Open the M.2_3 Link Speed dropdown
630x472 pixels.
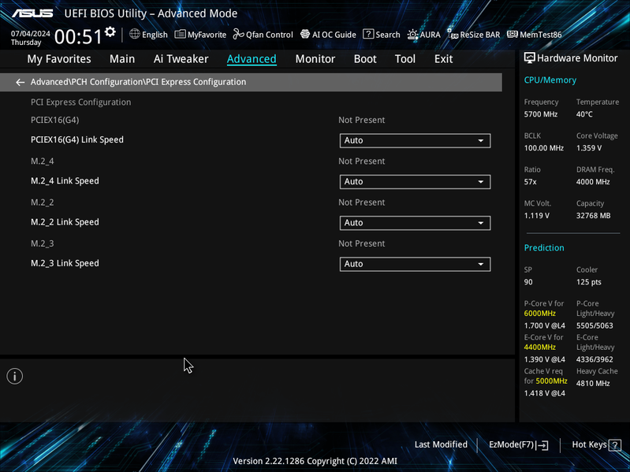[x=415, y=264]
